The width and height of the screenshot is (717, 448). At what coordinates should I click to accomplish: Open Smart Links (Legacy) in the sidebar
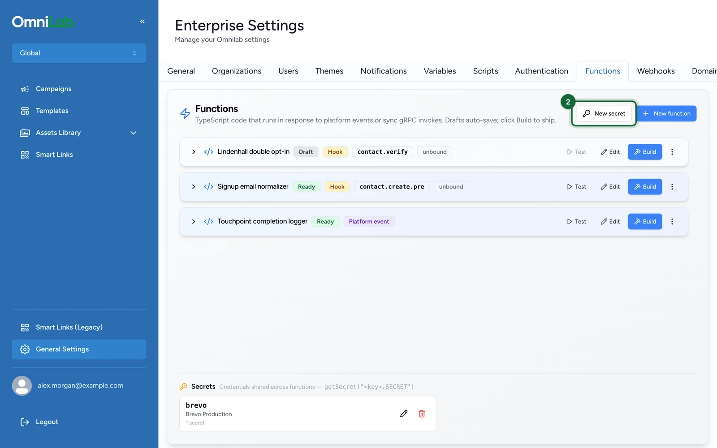tap(79, 327)
